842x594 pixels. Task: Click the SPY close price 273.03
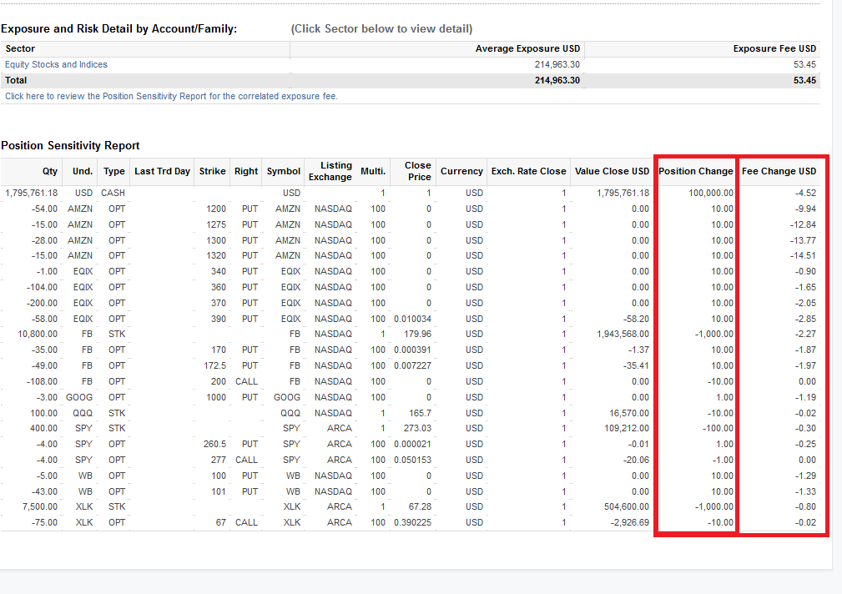point(418,429)
